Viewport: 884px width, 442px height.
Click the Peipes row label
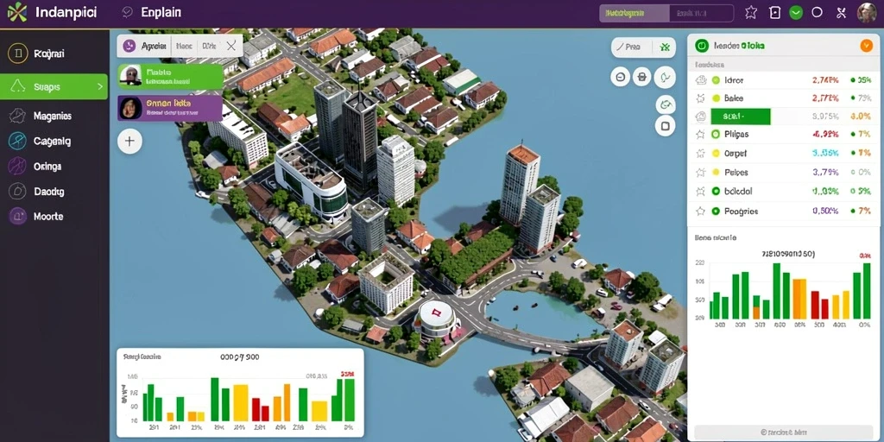coord(736,173)
